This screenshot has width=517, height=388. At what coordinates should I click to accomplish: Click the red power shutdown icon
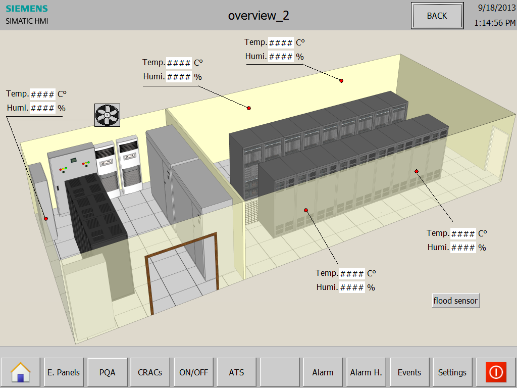[496, 372]
